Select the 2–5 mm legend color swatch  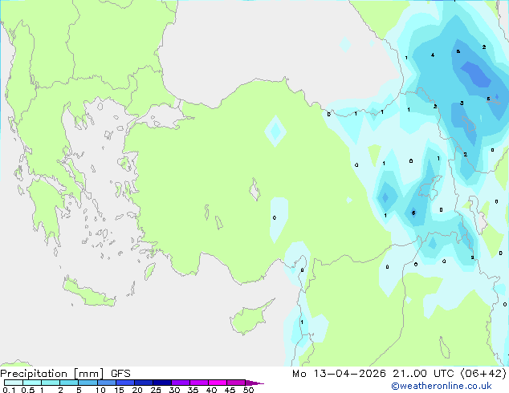point(69,383)
